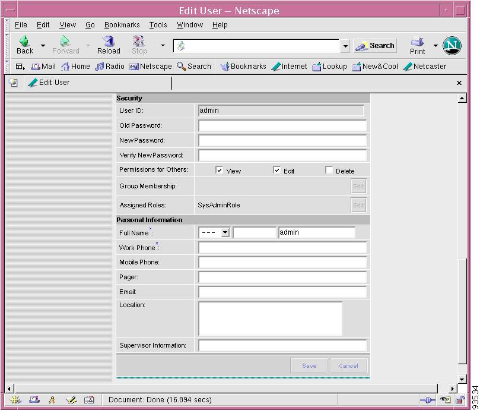Open the Window menu
The image size is (480, 410).
click(x=190, y=25)
